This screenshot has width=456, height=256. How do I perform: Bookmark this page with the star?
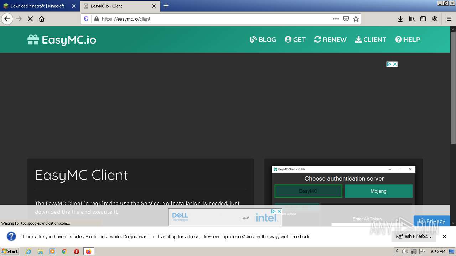[356, 19]
